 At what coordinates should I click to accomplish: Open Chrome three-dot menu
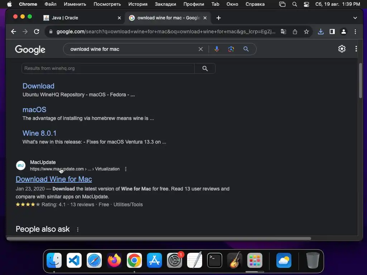[x=355, y=32]
